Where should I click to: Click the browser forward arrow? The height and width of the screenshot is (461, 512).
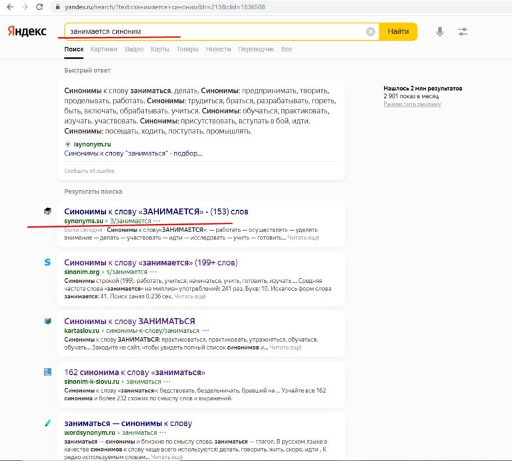(25, 7)
